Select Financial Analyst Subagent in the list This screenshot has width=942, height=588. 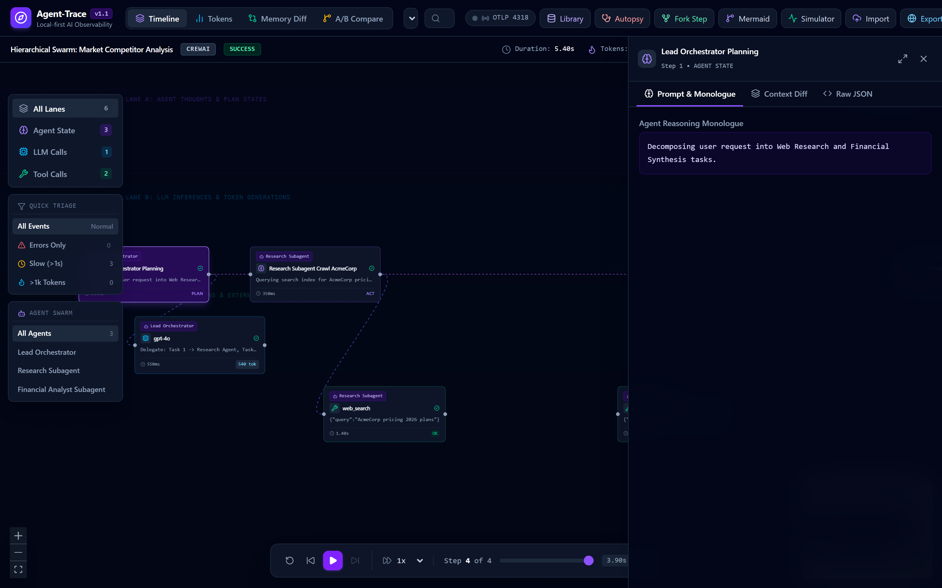[x=65, y=389]
